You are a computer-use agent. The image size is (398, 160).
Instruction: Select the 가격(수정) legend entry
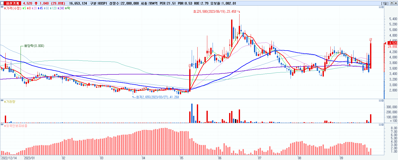coord(13,8)
